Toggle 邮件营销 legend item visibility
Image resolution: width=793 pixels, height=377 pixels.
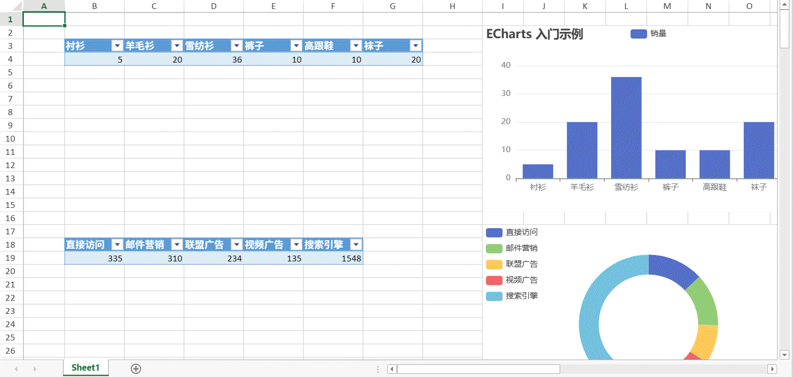(512, 248)
